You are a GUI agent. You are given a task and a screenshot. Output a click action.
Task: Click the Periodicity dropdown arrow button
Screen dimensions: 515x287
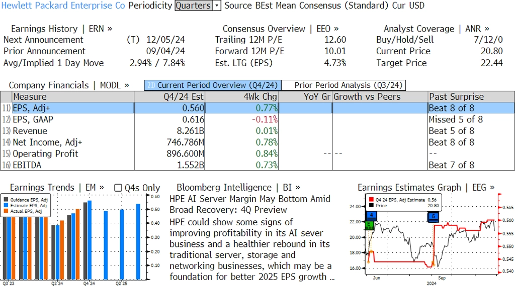pos(217,6)
